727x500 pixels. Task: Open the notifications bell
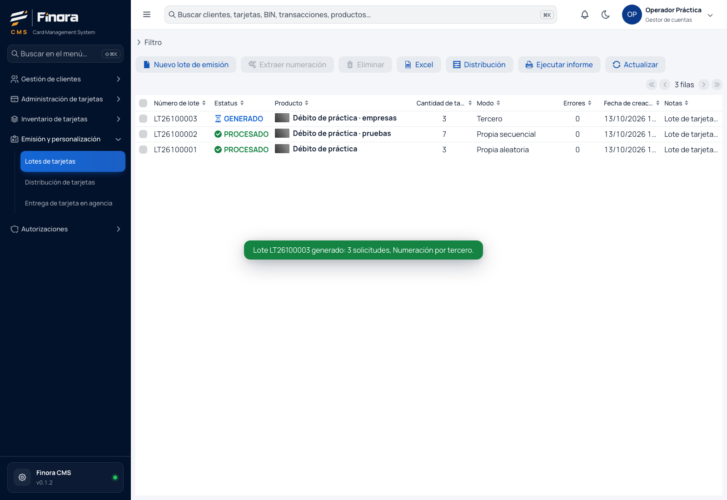[x=585, y=15]
